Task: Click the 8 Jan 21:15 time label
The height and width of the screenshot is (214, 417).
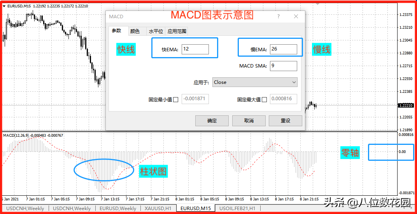Action: coord(309,199)
